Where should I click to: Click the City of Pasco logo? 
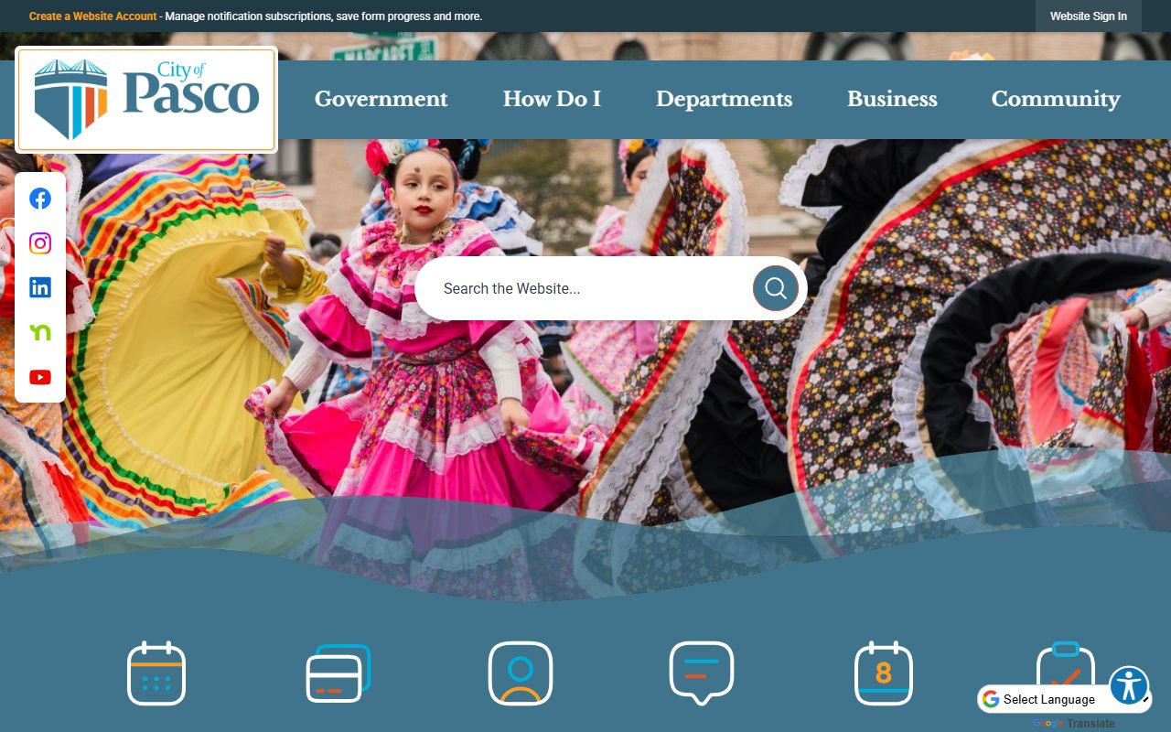[x=146, y=100]
